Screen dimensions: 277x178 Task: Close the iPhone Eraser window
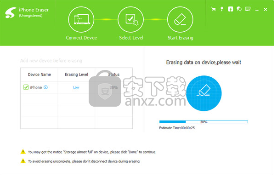(266, 10)
